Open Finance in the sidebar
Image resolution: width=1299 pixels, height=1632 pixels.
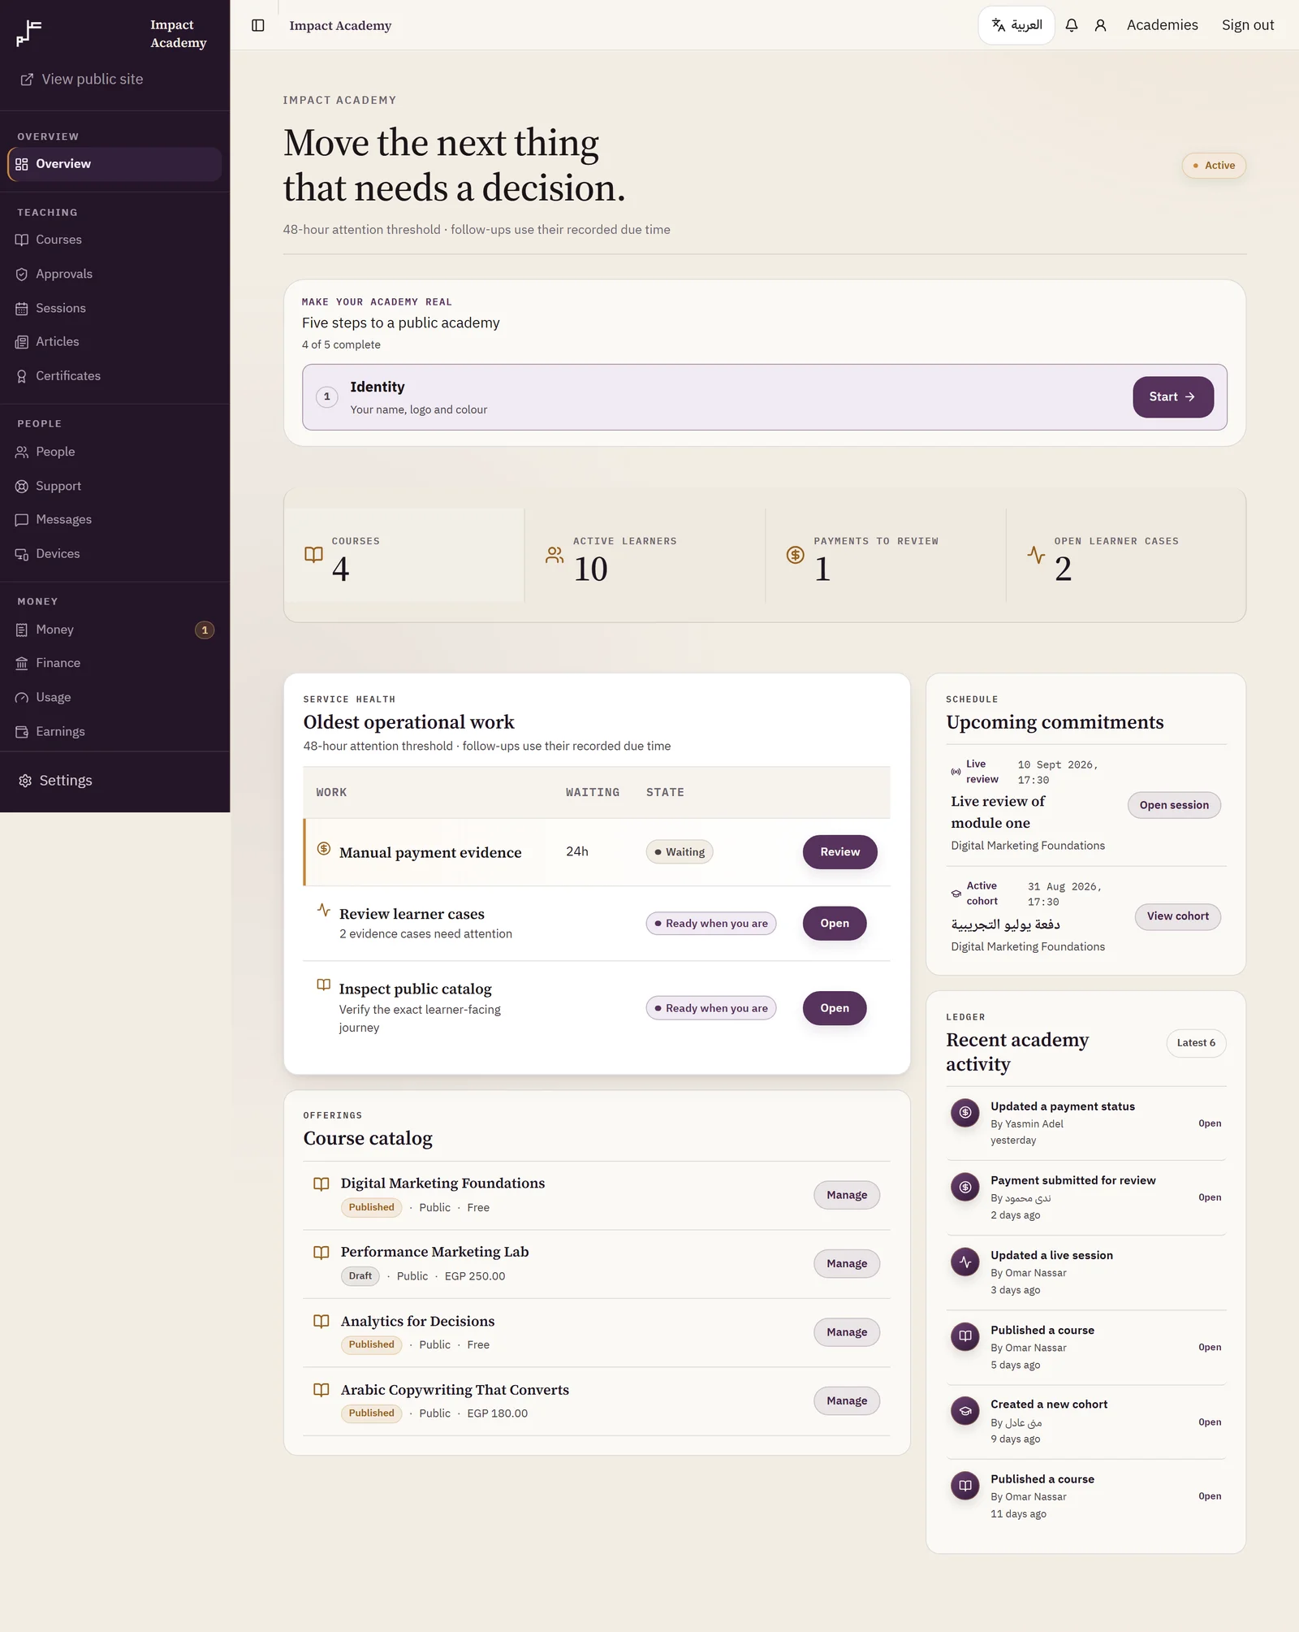(x=114, y=663)
